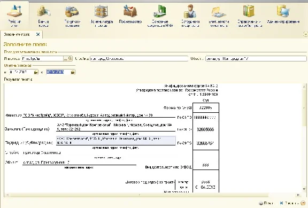
Task: Click the highlighted period end date field
Action: [x=58, y=72]
